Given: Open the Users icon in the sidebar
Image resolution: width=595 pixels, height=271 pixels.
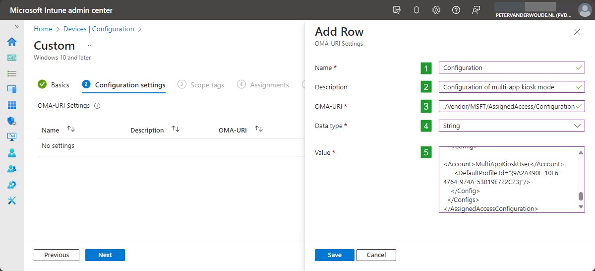Looking at the screenshot, I should (x=12, y=153).
